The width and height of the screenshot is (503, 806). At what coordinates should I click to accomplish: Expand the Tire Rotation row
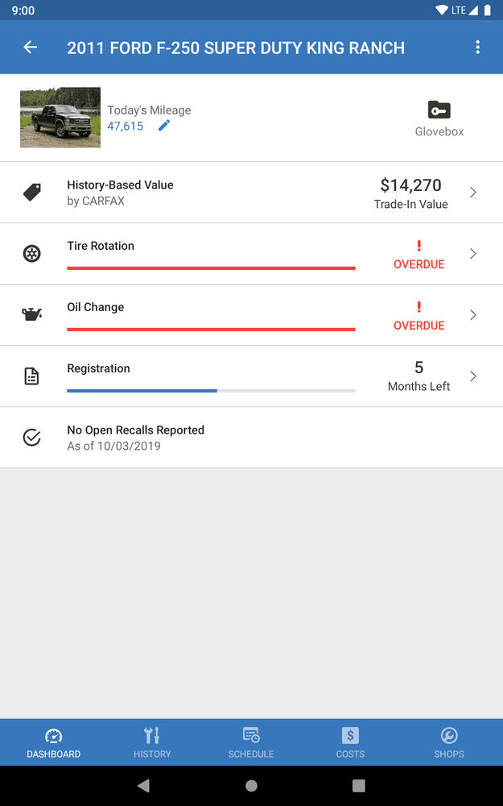473,253
